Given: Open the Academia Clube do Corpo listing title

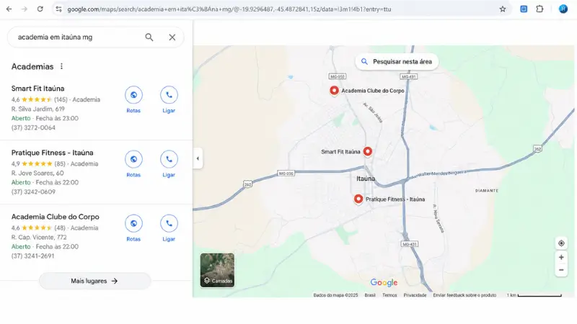Looking at the screenshot, I should 56,217.
